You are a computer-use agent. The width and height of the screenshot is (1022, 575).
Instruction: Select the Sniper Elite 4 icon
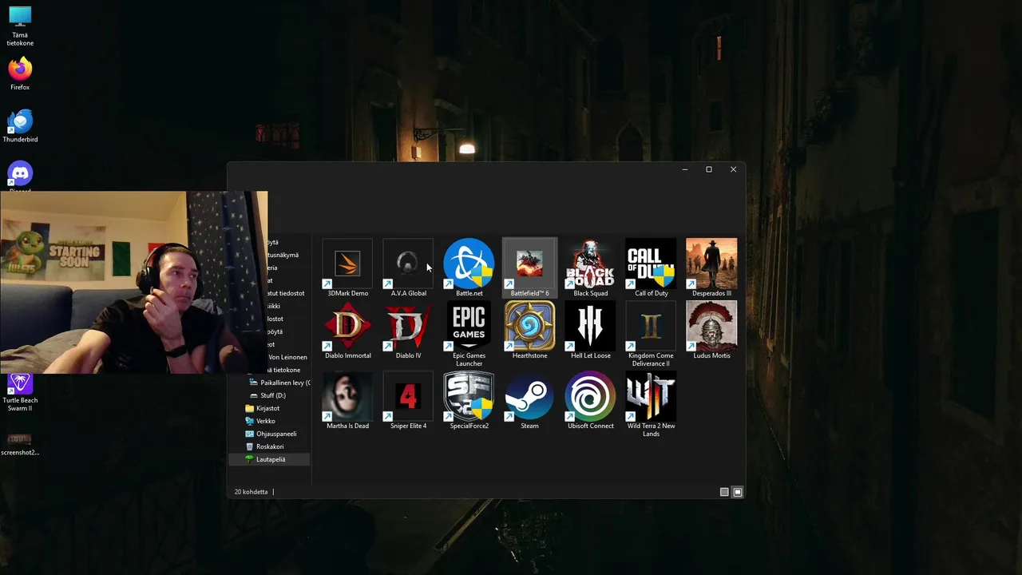point(408,401)
